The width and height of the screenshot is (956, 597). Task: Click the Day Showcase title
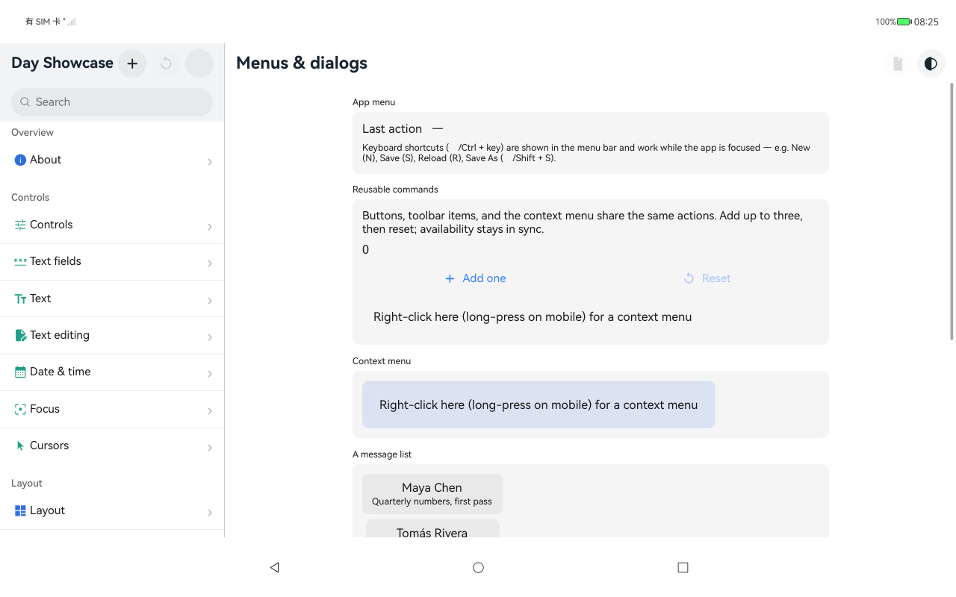pyautogui.click(x=62, y=63)
